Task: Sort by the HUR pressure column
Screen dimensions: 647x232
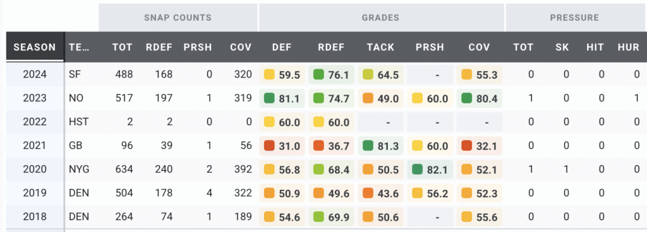Action: pos(629,47)
